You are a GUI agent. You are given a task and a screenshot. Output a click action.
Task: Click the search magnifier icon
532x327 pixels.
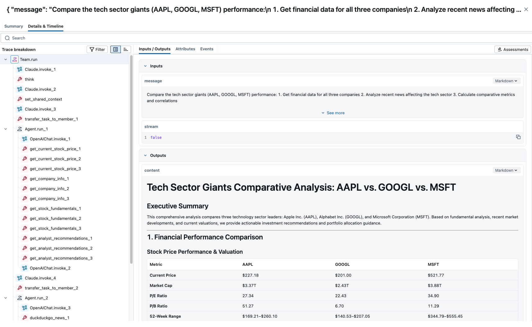pyautogui.click(x=7, y=38)
